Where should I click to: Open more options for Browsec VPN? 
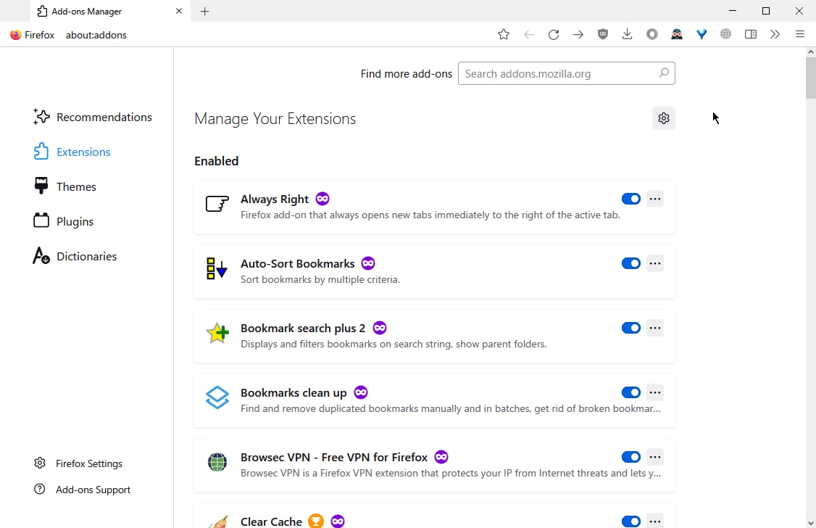(x=655, y=457)
